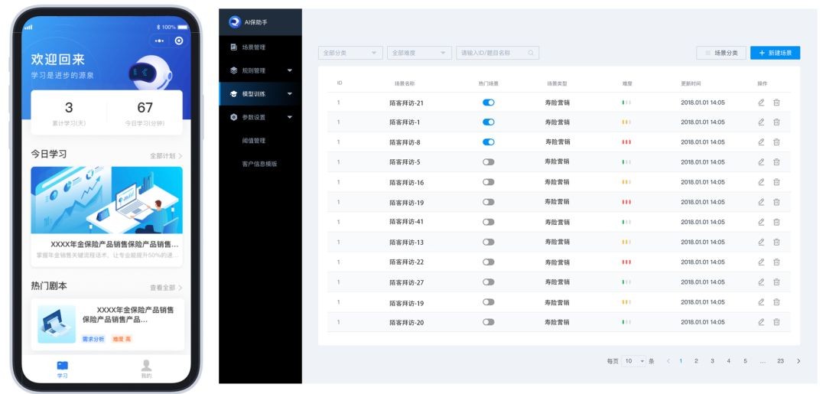Enable hot scene for 陌客拜访-5

coord(488,162)
